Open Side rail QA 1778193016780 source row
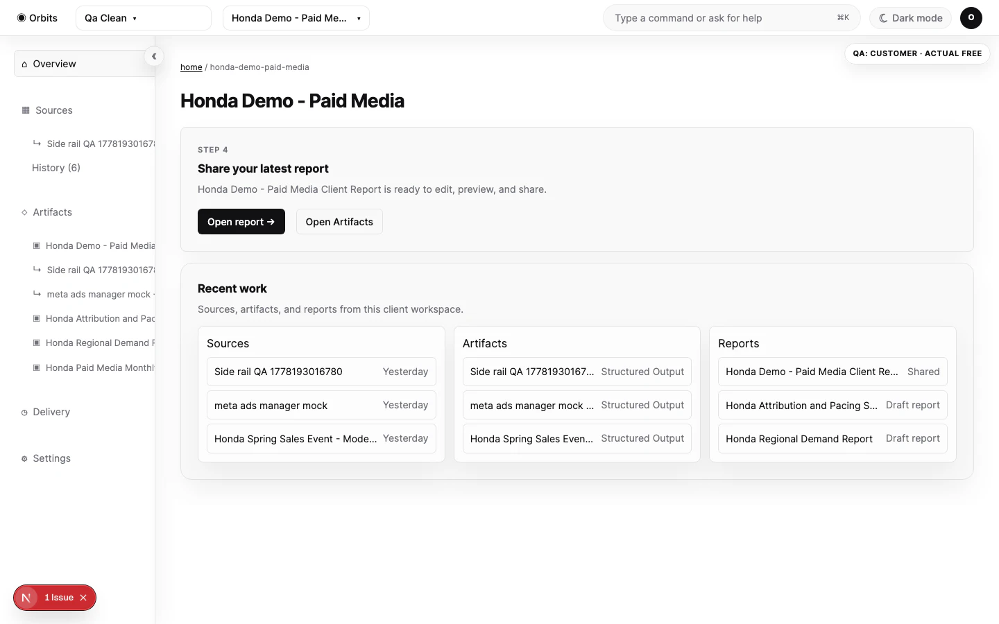 click(321, 372)
